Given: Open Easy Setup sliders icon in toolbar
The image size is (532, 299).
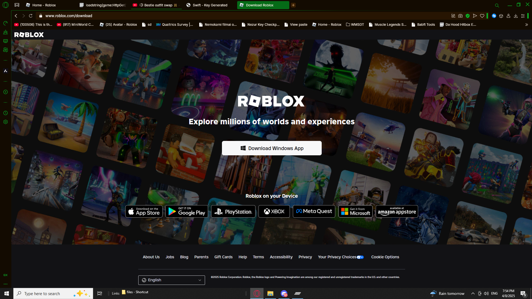Looking at the screenshot, I should [523, 16].
